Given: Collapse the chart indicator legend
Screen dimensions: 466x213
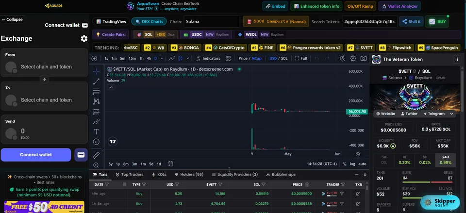Looking at the screenshot, I should [111, 87].
